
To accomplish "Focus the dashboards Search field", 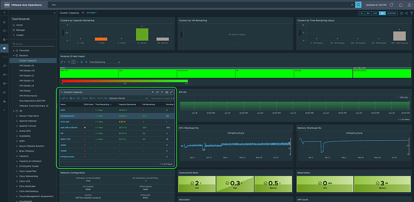I will pos(34,44).
